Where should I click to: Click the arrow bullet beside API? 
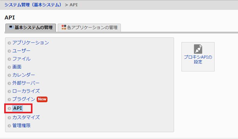(9, 108)
